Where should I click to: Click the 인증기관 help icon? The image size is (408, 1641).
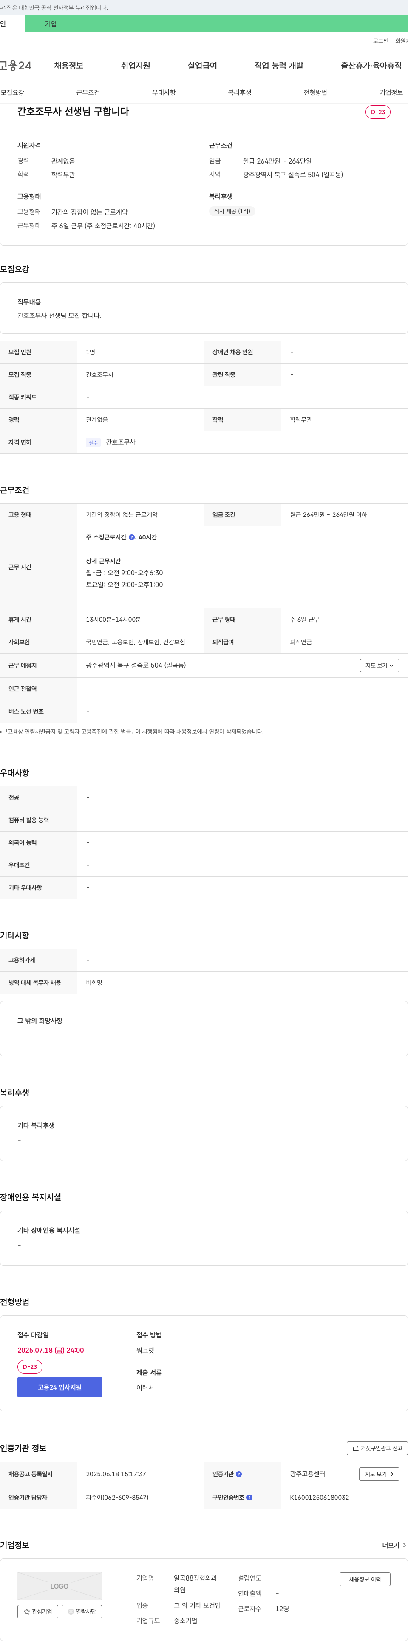pyautogui.click(x=239, y=1474)
